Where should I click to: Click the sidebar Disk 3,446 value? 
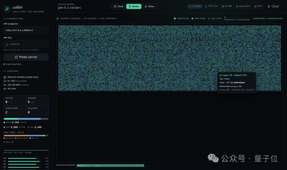point(38,127)
